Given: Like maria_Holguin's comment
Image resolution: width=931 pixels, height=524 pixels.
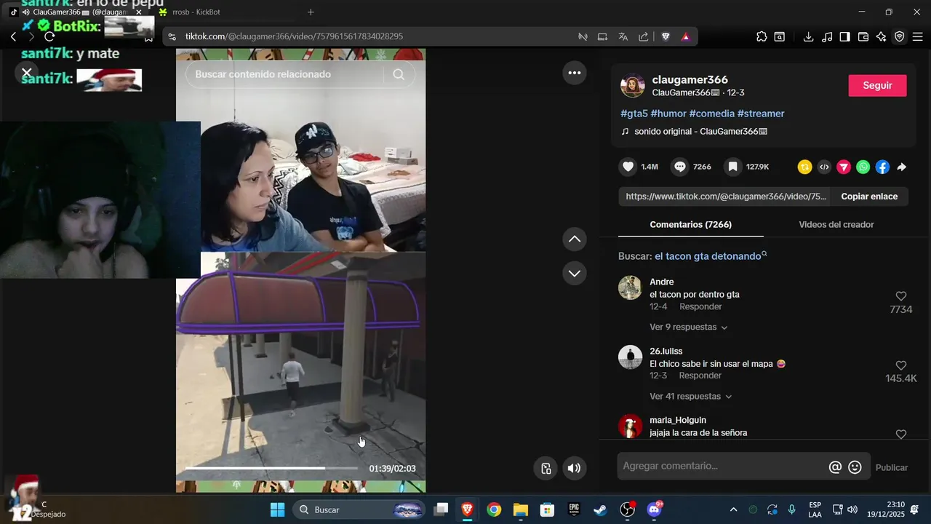Looking at the screenshot, I should tap(900, 434).
